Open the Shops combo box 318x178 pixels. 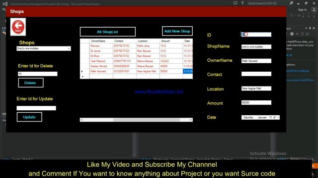[x=44, y=48]
